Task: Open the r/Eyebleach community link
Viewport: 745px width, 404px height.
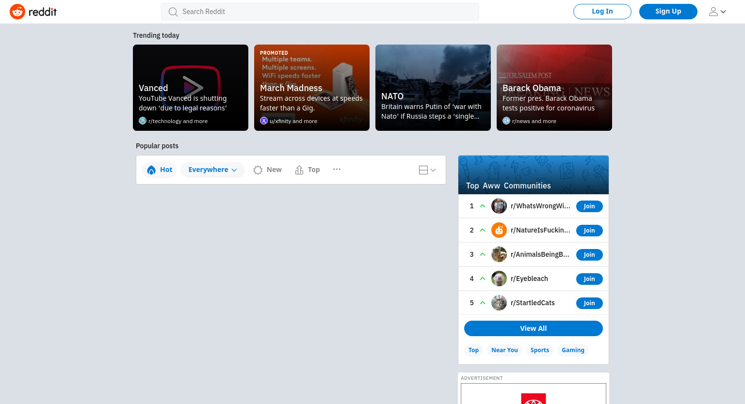Action: tap(529, 279)
